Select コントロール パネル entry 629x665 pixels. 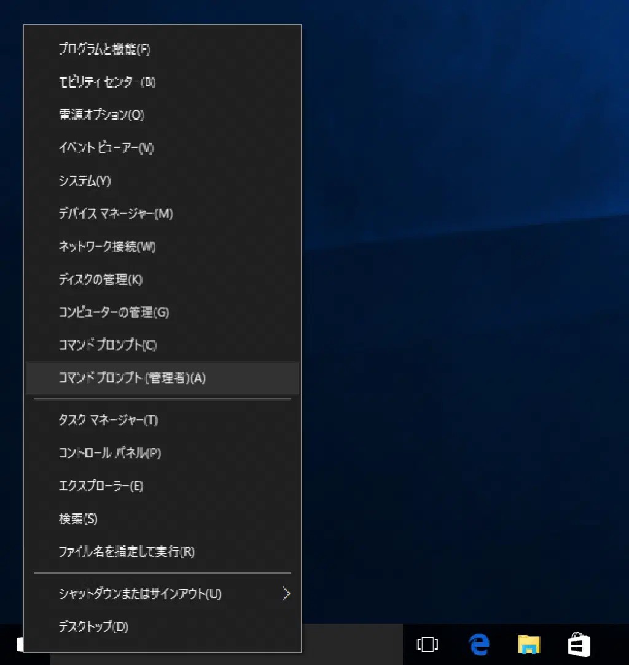click(x=109, y=453)
